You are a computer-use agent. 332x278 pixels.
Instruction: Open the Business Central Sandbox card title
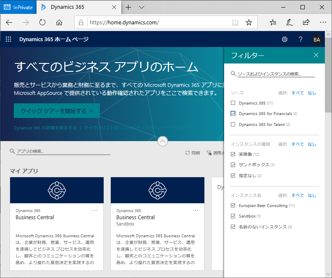point(136,218)
